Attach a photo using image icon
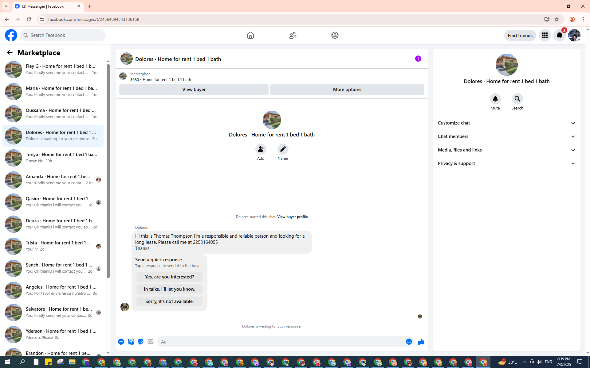Screen dimensions: 590x368 point(131,342)
